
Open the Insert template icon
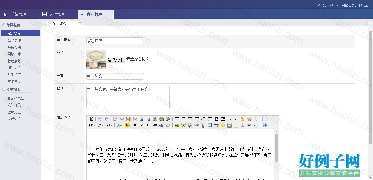(x=129, y=119)
